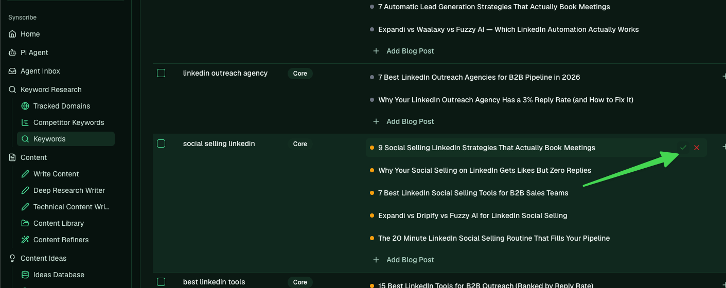Screen dimensions: 726x288
Task: Click the Content Refiners magic wand icon
Action: pyautogui.click(x=25, y=240)
